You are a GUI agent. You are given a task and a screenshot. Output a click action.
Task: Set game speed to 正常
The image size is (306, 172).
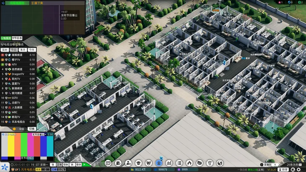click(x=59, y=165)
